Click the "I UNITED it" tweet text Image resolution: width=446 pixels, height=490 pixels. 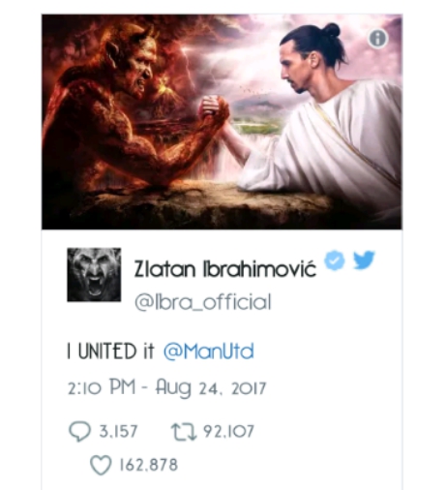[111, 352]
